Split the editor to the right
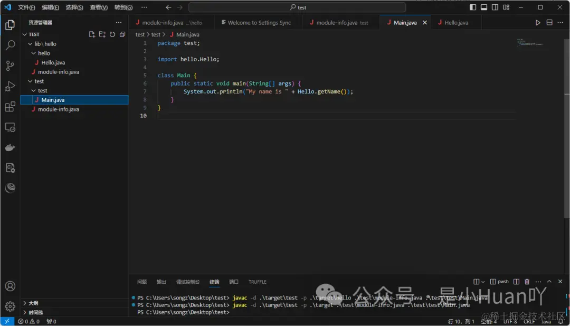 click(549, 23)
